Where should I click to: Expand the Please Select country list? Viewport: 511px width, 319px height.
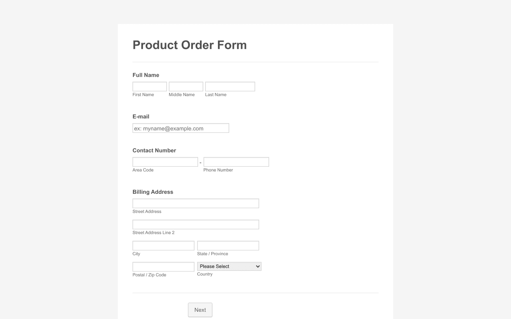[229, 266]
